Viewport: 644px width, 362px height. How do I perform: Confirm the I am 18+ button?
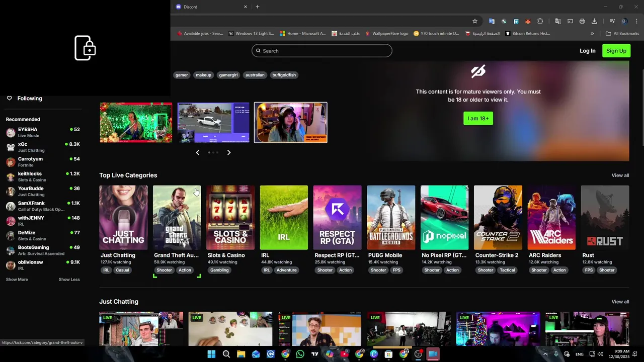pos(478,118)
